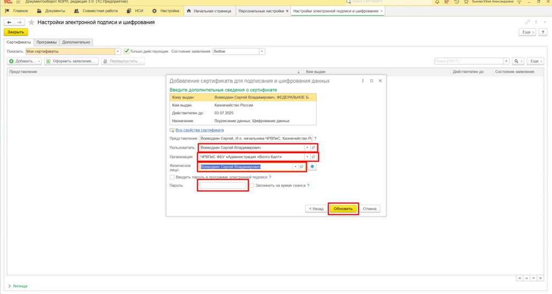The height and width of the screenshot is (294, 552).
Task: Expand Физическое лицо dropdown arrow
Action: (295, 167)
